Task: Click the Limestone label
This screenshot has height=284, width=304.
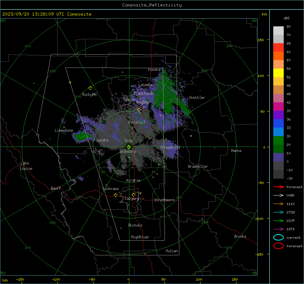Action: (64, 130)
